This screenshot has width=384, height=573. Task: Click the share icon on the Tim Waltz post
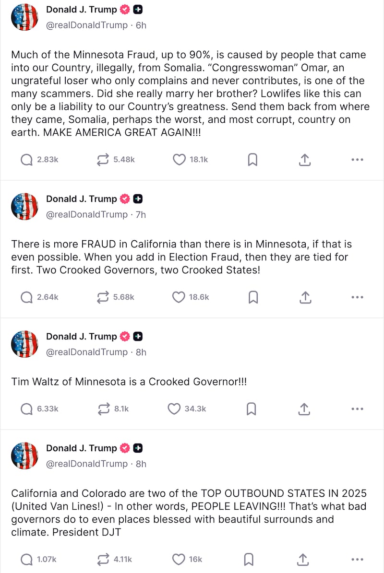click(x=304, y=409)
